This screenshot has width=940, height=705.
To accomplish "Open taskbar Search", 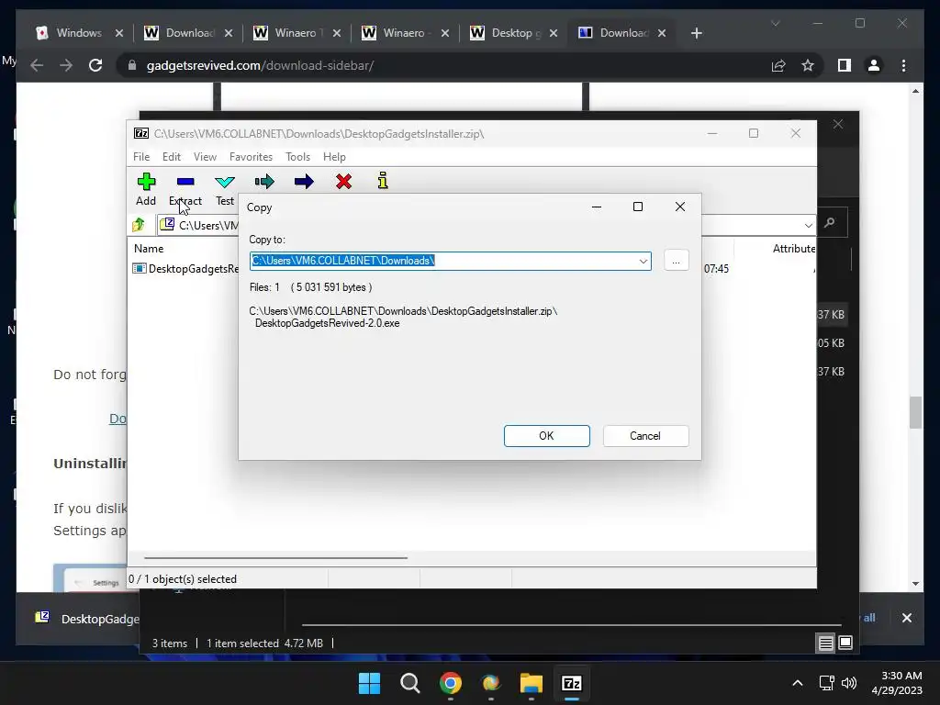I will (x=410, y=683).
